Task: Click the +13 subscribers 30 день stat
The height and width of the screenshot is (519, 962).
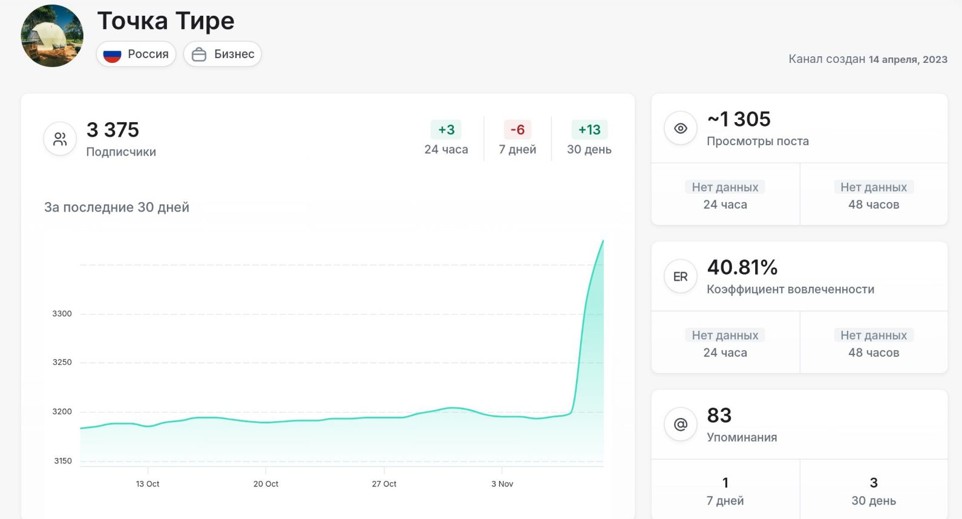Action: coord(589,139)
